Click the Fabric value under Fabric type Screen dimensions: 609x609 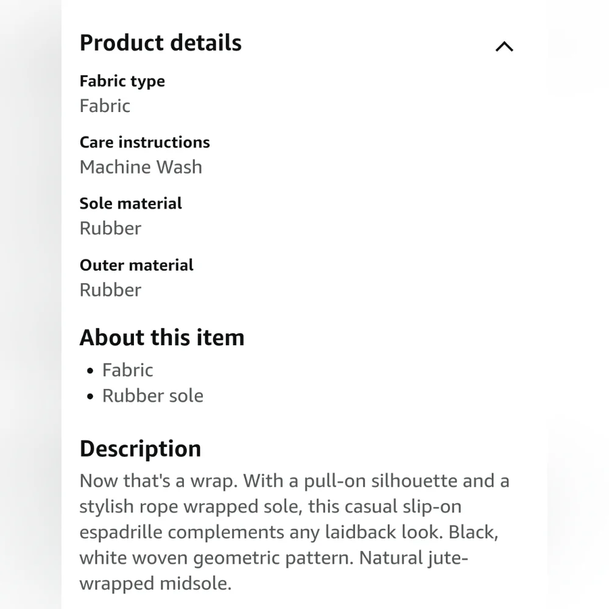[x=105, y=105]
